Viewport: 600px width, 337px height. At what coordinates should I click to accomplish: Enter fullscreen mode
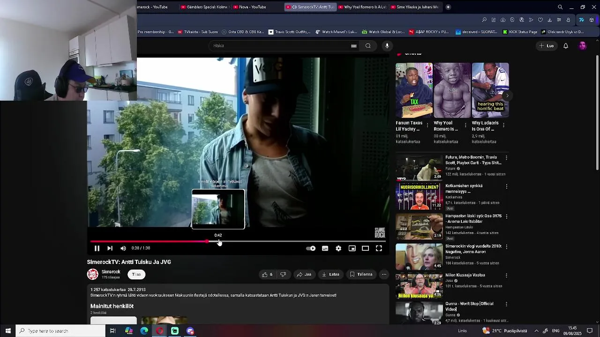(x=379, y=248)
